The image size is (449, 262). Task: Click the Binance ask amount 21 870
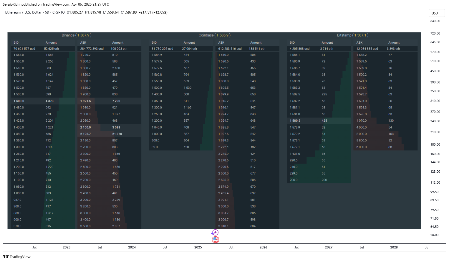click(x=117, y=134)
